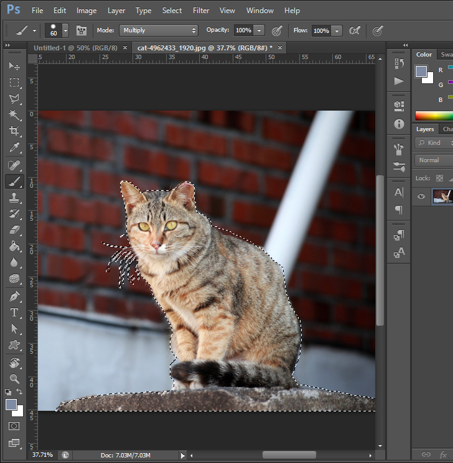Close the cat-4962433_1920.jpg tab
Image resolution: width=453 pixels, height=463 pixels.
click(280, 47)
